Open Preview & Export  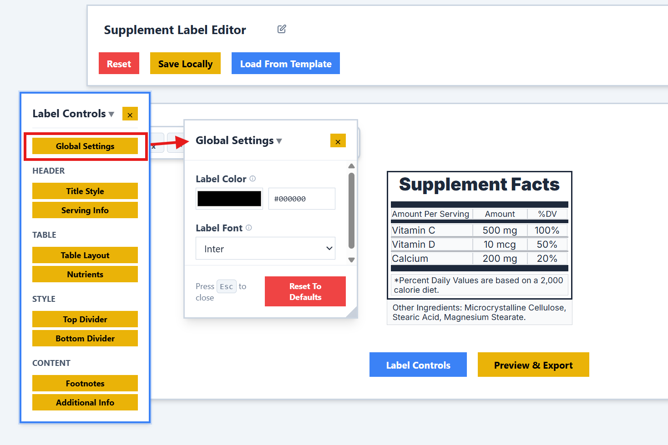(x=533, y=365)
